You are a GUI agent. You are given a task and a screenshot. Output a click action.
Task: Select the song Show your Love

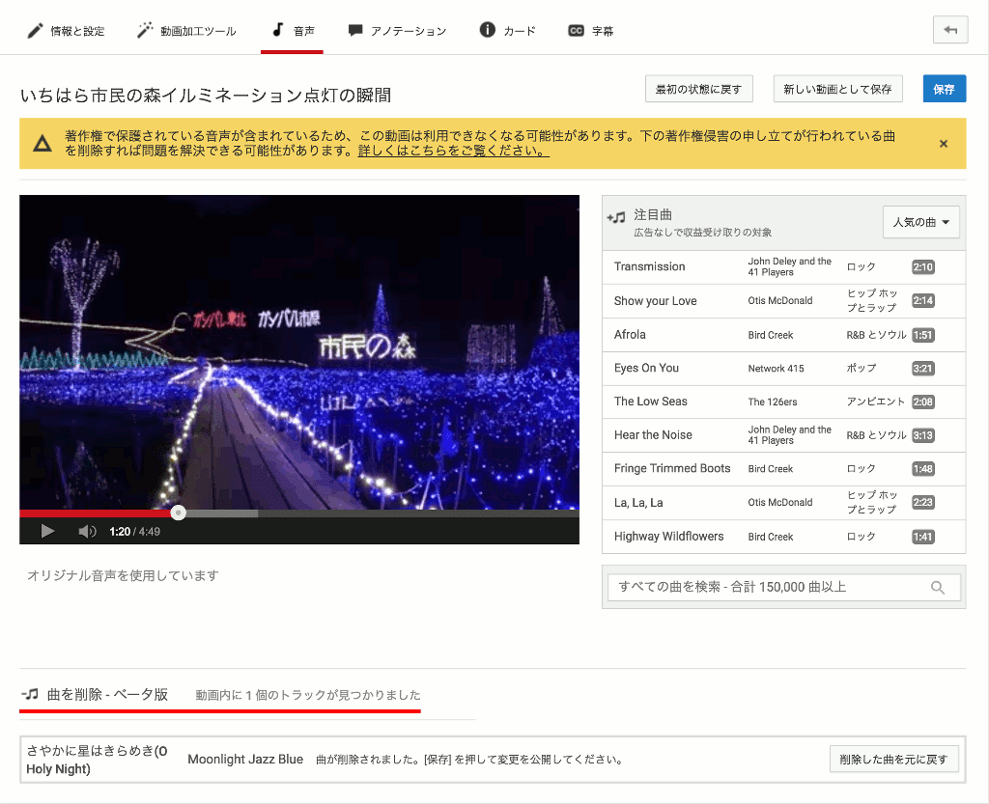[x=656, y=301]
